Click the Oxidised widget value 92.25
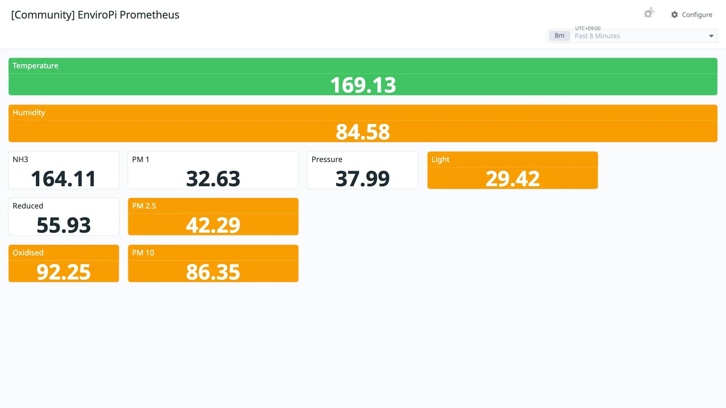 [x=64, y=272]
